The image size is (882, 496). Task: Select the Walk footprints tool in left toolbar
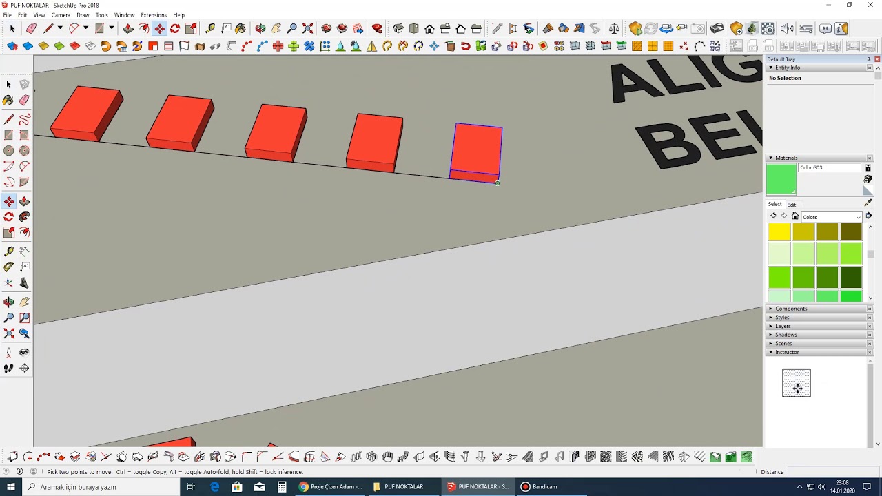tap(9, 369)
